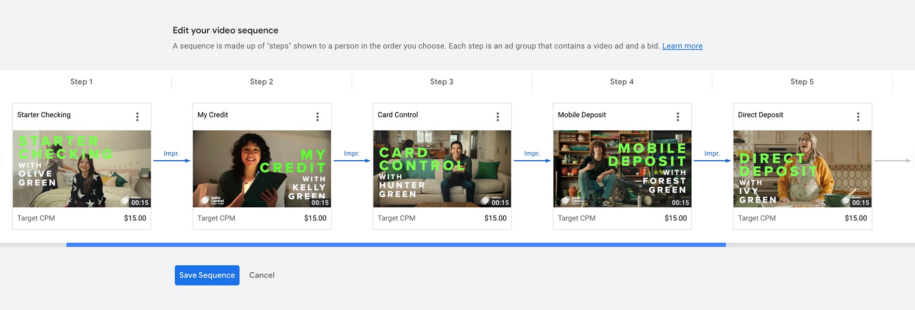Click the $15.00 Target CPM for Starter Checking
Image resolution: width=915 pixels, height=310 pixels.
point(135,218)
